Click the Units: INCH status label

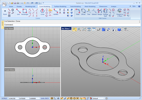point(45,98)
